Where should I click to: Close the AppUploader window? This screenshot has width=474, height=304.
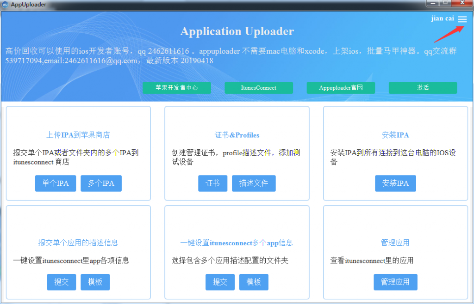[462, 3]
